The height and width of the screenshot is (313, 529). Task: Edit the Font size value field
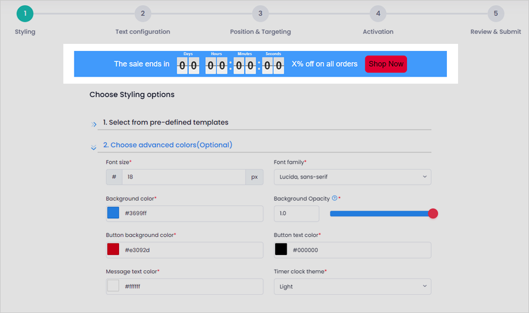[184, 177]
